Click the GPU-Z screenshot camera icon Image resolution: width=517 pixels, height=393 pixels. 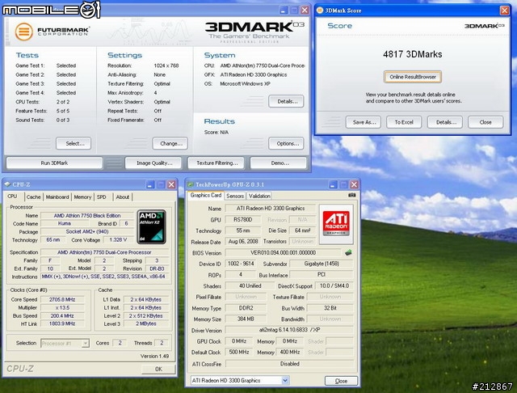352,196
